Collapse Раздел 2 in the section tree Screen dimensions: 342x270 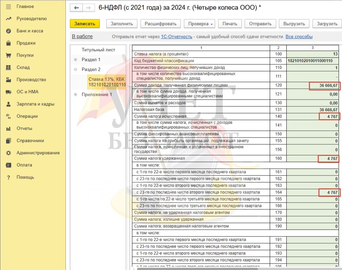[75, 69]
